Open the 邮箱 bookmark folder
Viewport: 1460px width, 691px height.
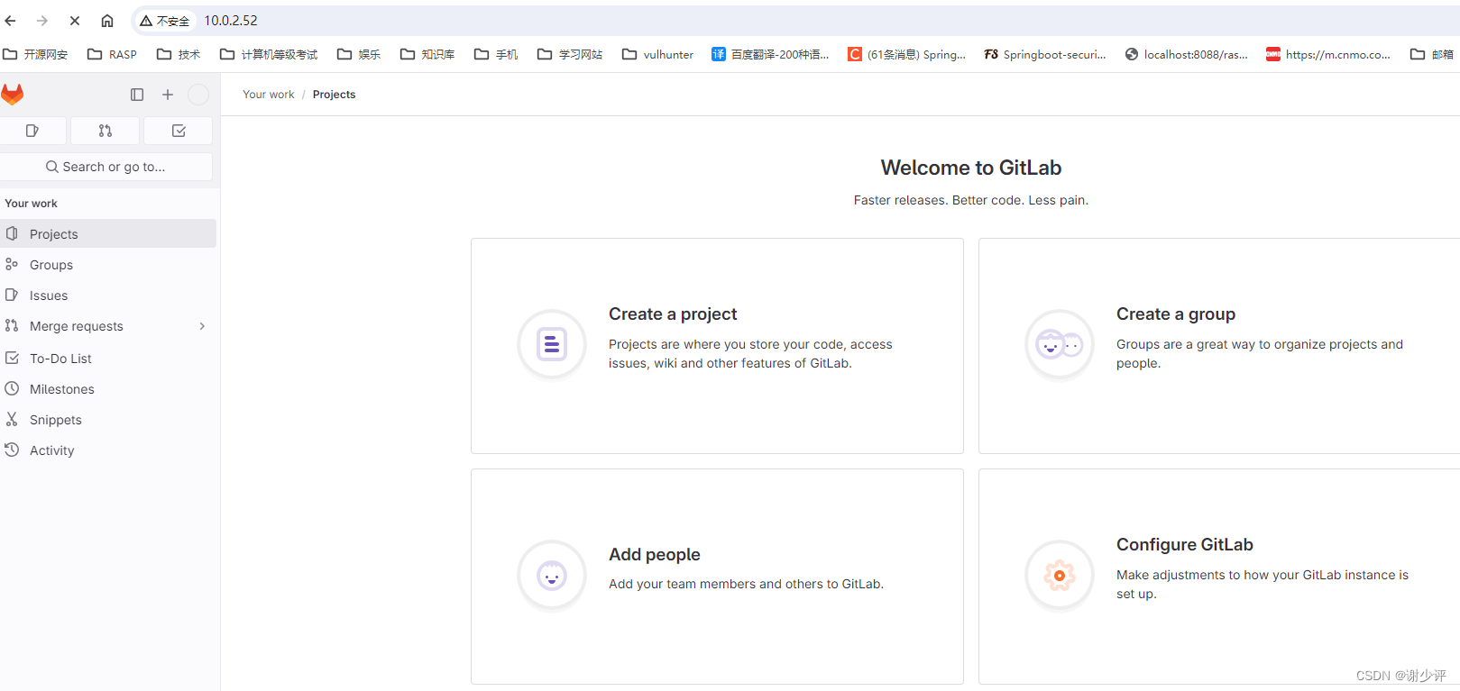click(x=1433, y=54)
